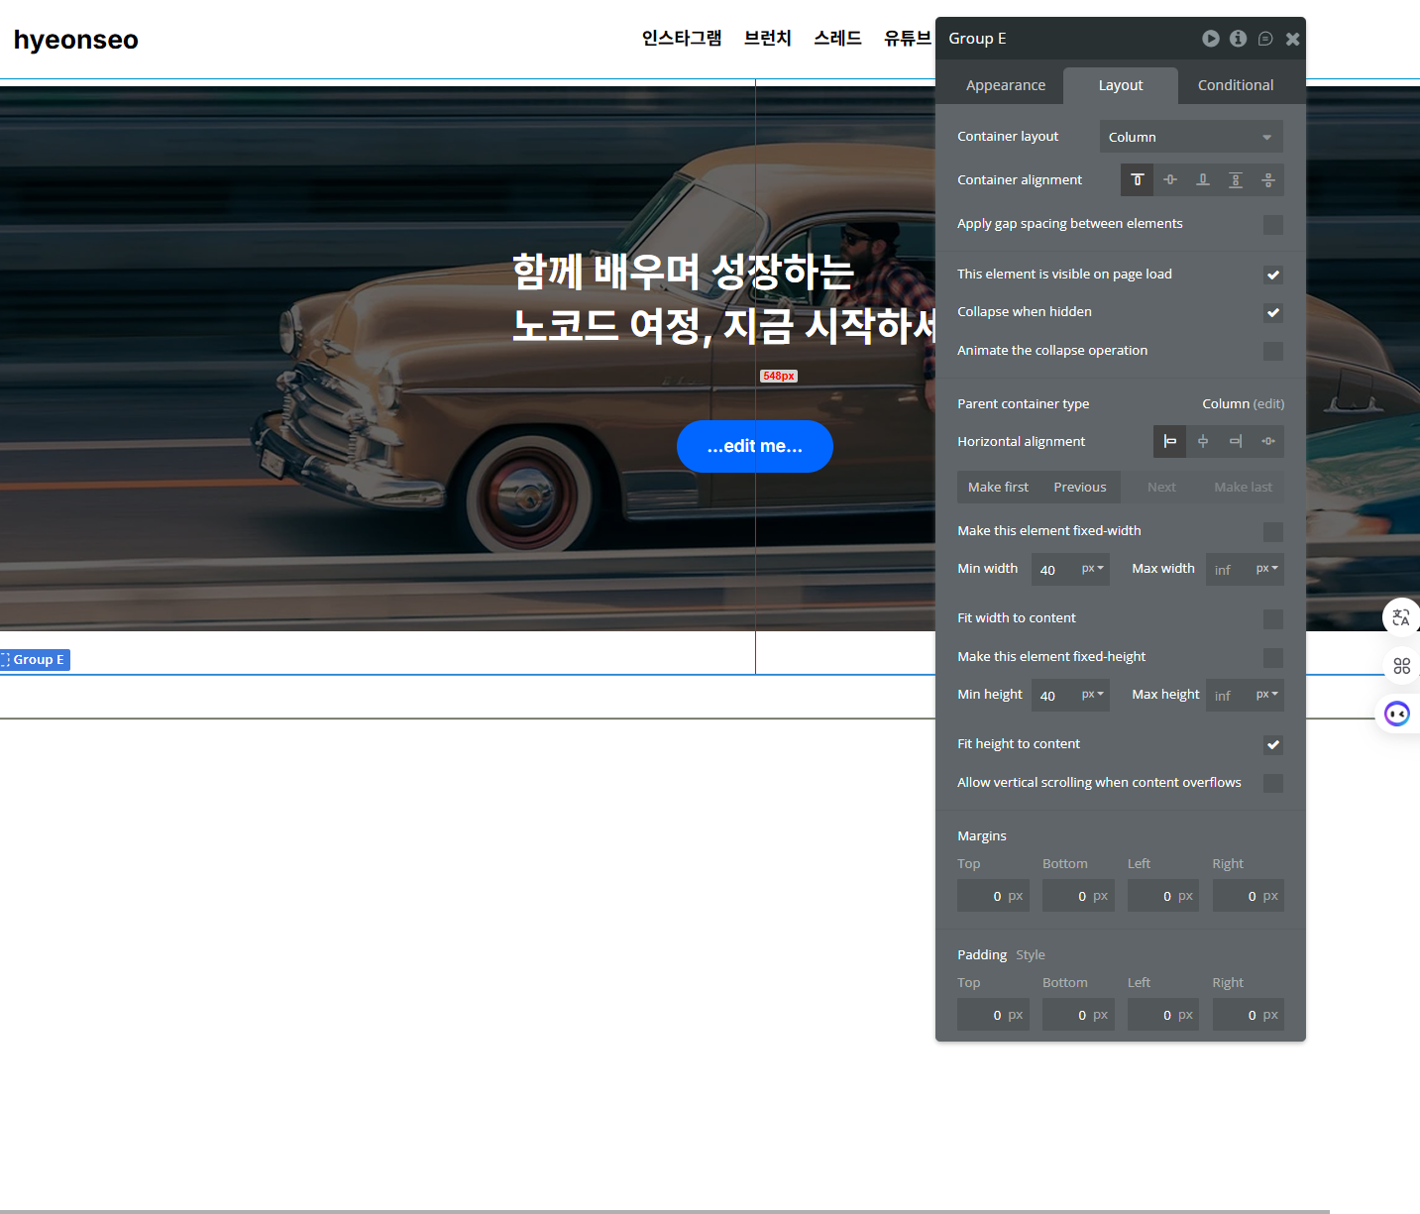
Task: Select center horizontal alignment icon
Action: [x=1203, y=442]
